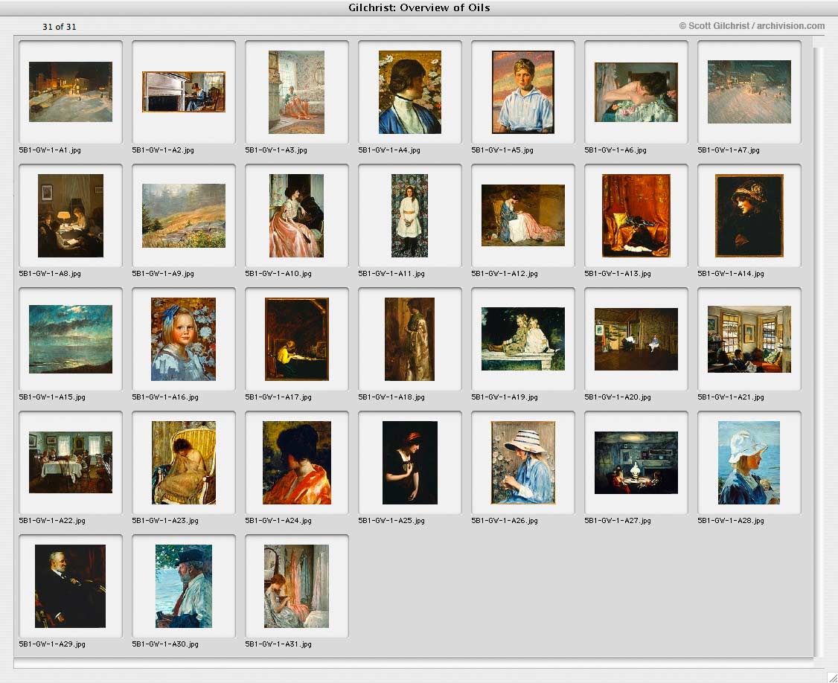838x683 pixels.
Task: Select the man in cap by water thumbnail
Action: [184, 586]
